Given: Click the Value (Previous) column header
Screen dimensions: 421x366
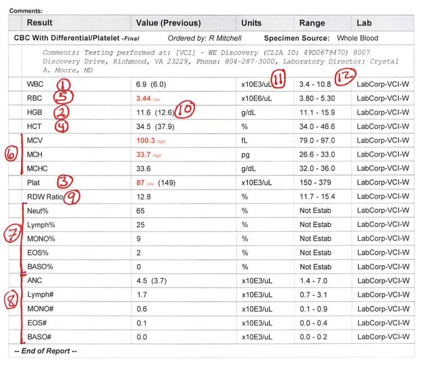Looking at the screenshot, I should tap(169, 23).
